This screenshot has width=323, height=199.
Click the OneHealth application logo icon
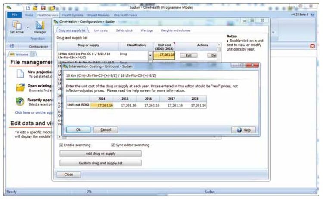9,8
